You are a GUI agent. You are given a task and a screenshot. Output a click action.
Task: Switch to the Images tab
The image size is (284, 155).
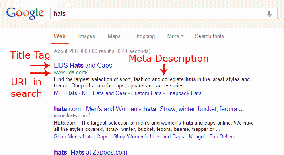point(87,36)
